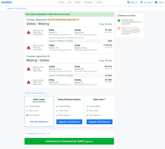Upgrade to Delta Premium Select
This screenshot has height=149, width=165.
pyautogui.click(x=69, y=122)
